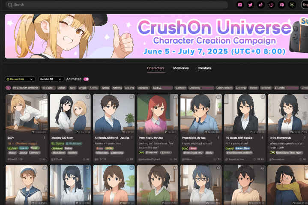Click in the Search input field

pyautogui.click(x=117, y=5)
